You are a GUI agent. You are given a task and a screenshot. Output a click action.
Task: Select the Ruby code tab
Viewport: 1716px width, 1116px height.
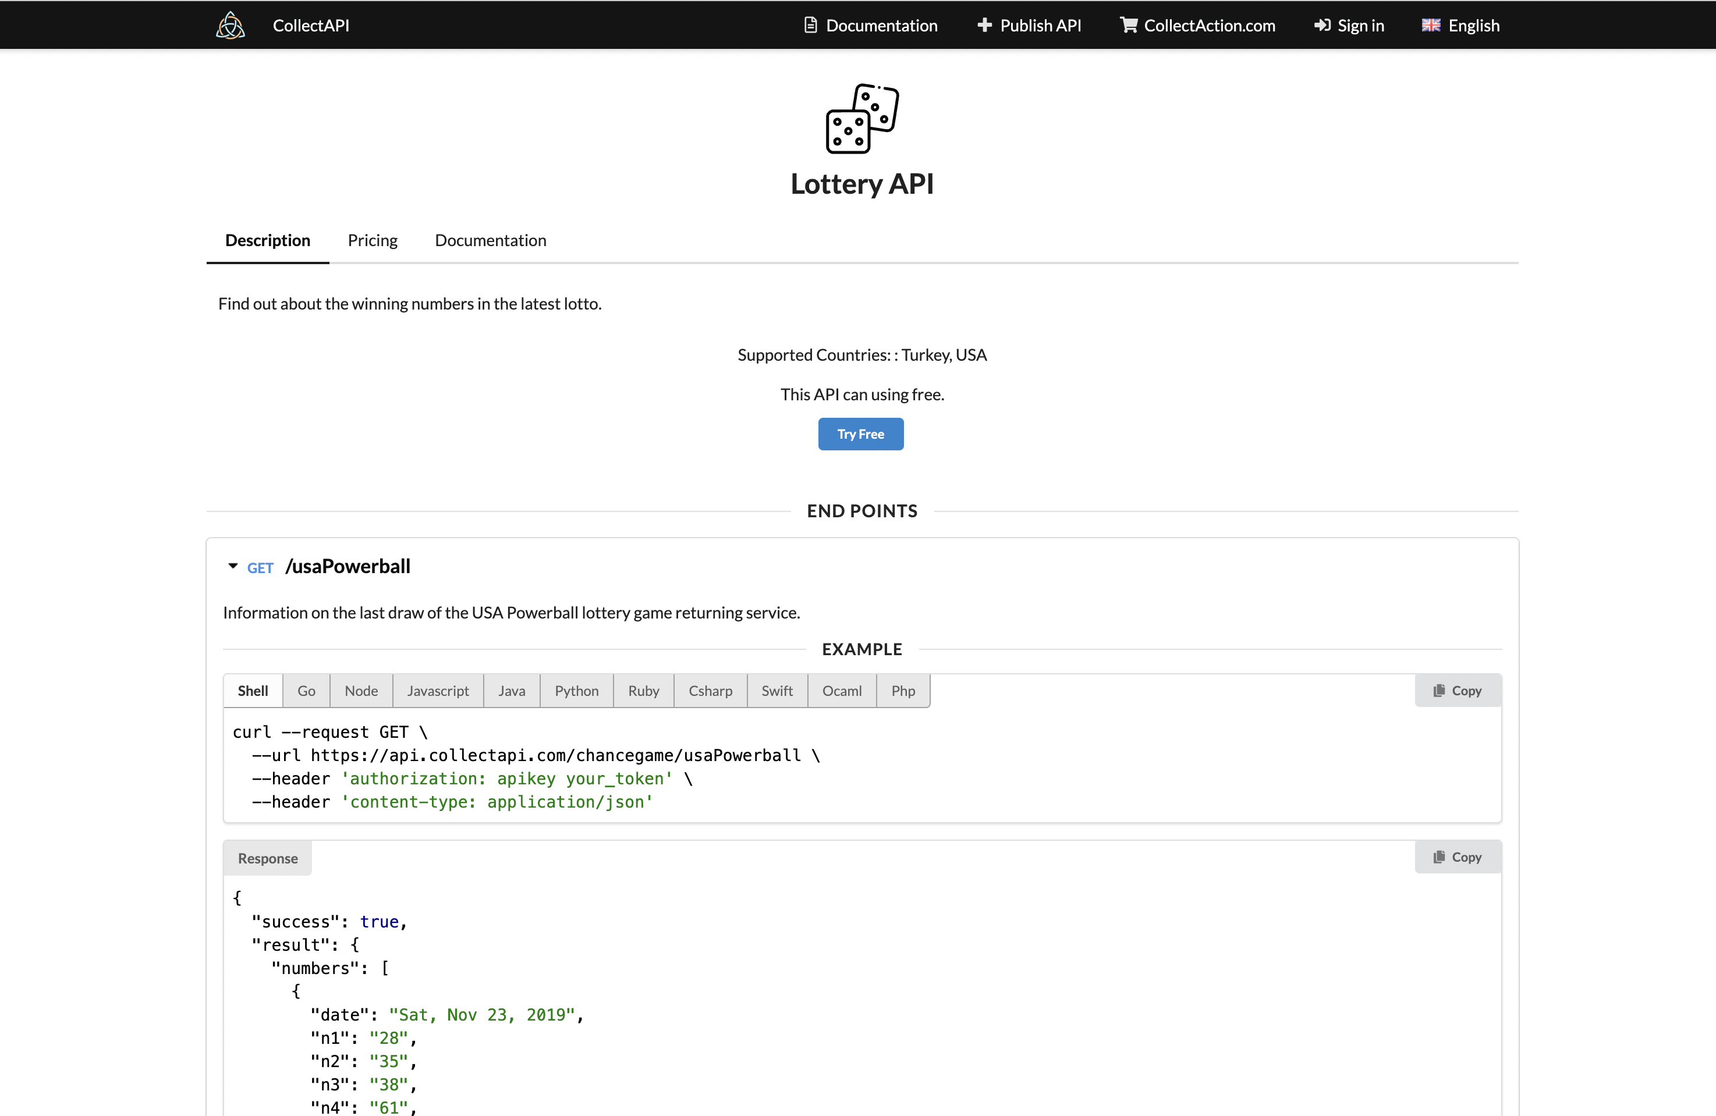tap(644, 690)
